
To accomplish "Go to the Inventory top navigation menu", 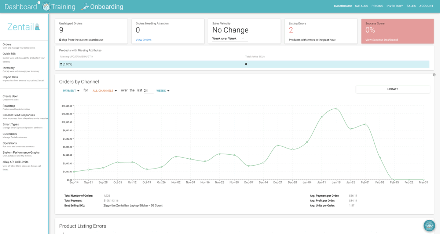I will (x=395, y=6).
